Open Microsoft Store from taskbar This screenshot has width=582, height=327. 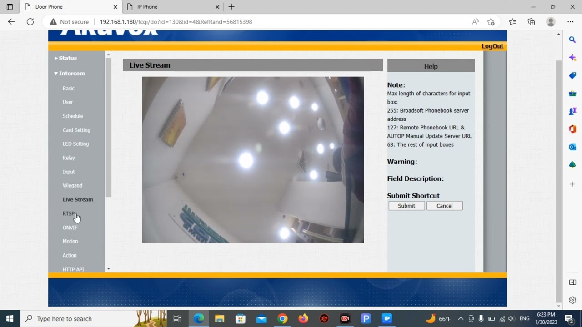[x=241, y=318]
